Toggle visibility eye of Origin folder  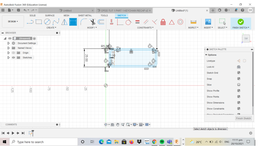click(14, 53)
